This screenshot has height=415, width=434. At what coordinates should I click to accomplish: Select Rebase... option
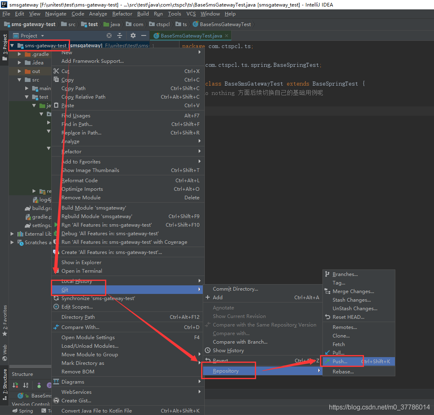[x=359, y=371]
